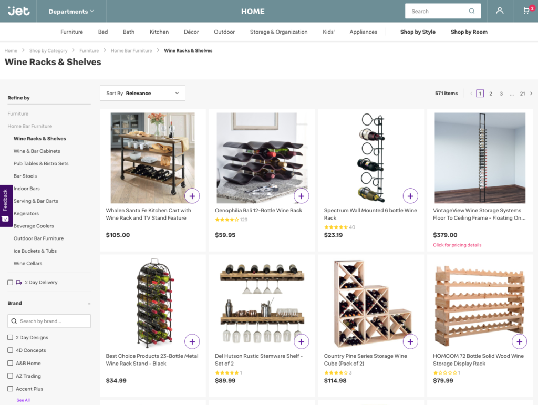The width and height of the screenshot is (538, 405).
Task: Add Whalen Santa Fe Kitchen Cart to cart
Action: pos(192,196)
